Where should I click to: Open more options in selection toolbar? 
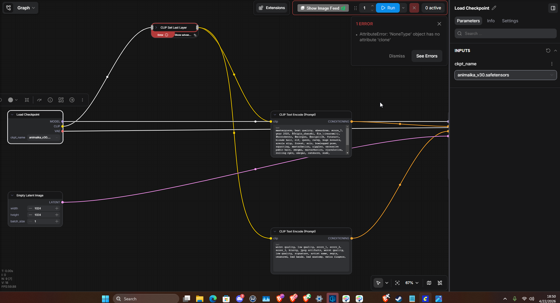pos(82,100)
